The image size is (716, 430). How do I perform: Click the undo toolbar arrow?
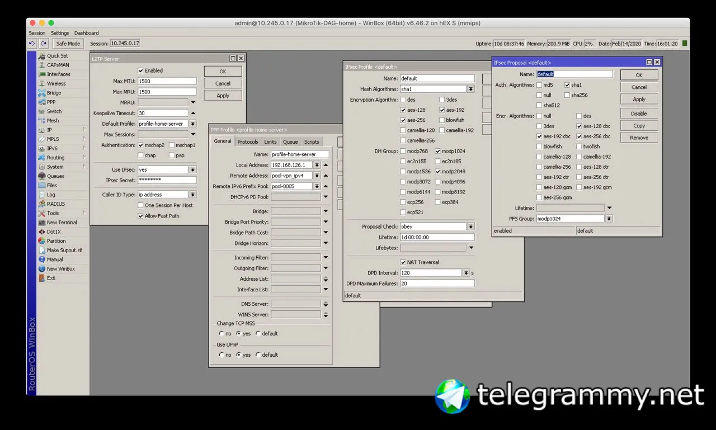[32, 43]
